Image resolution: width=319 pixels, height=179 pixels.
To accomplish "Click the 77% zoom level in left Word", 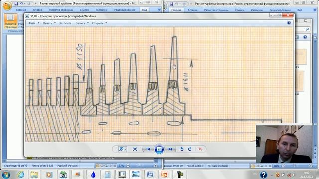I will [x=121, y=166].
